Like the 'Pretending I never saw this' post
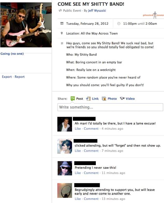This screenshot has height=203, width=164. [78, 173]
